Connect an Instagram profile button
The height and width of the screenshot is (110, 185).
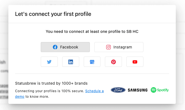[x=119, y=47]
